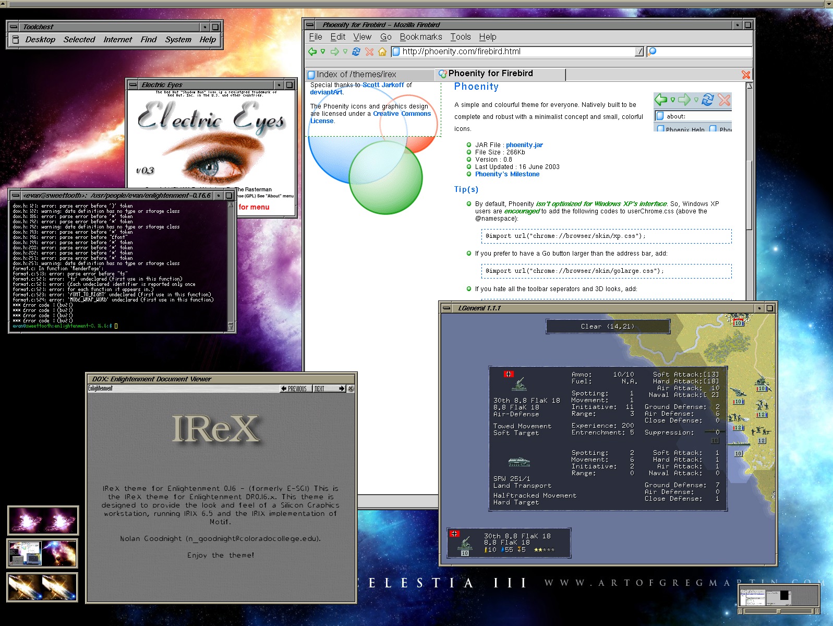Open the Back history dropdown in Firebird
Screen dimensions: 833x626
[323, 51]
